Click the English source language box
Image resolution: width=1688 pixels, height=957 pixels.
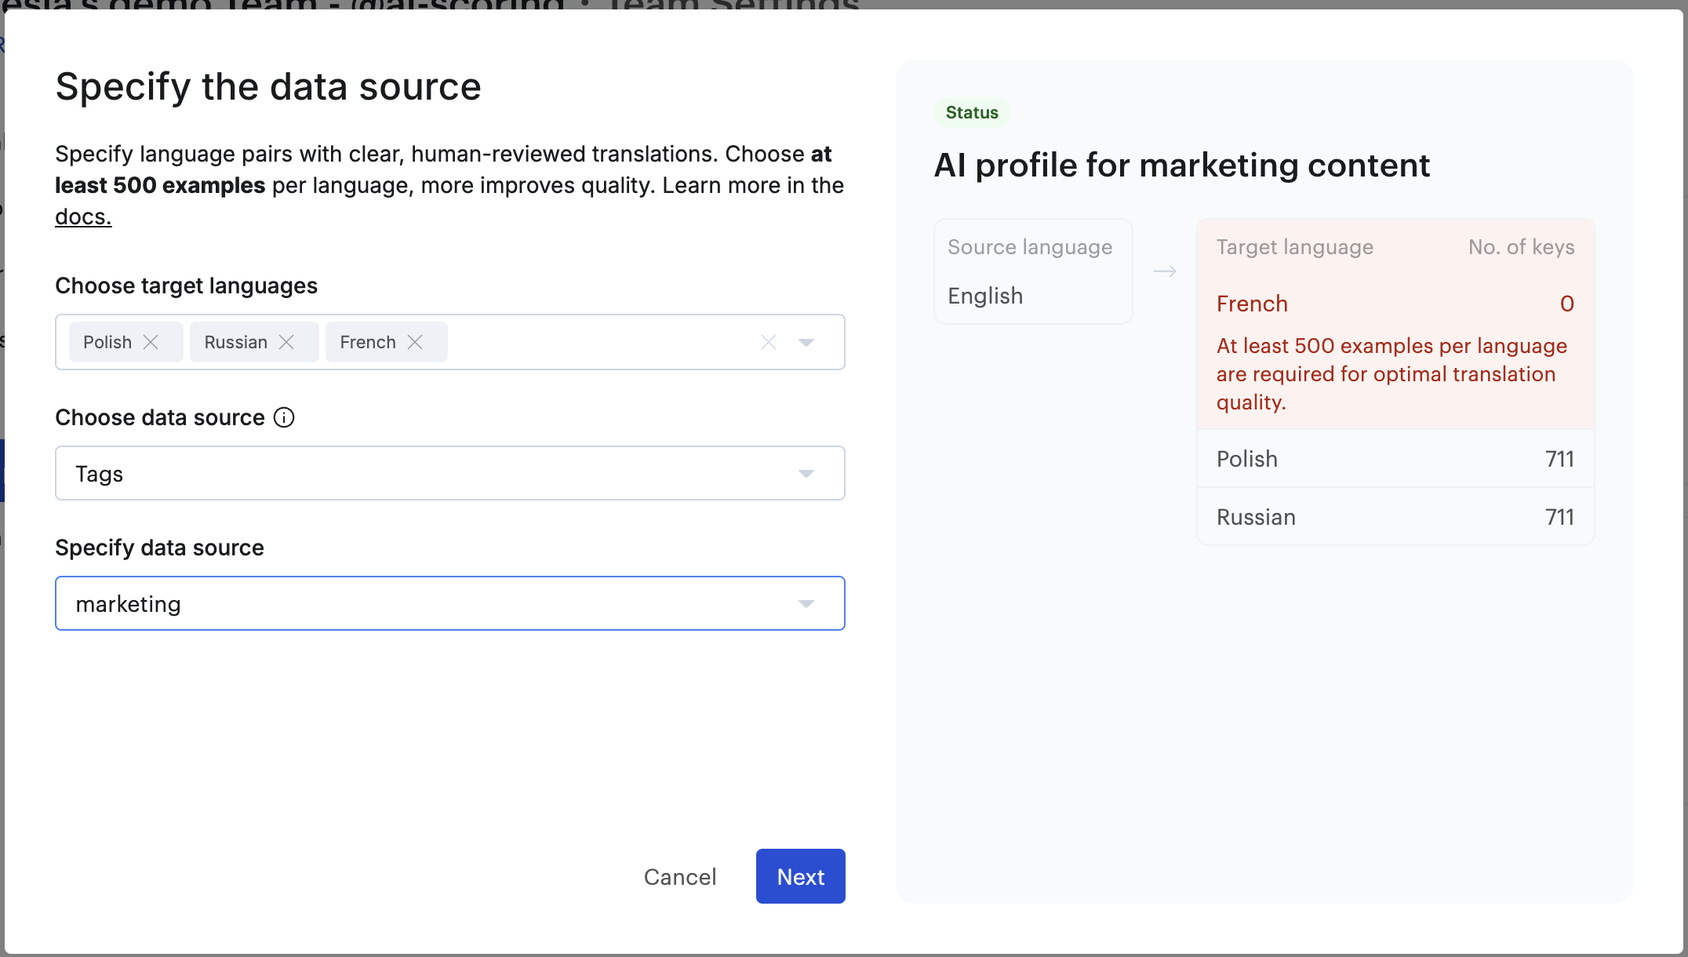tap(1032, 271)
